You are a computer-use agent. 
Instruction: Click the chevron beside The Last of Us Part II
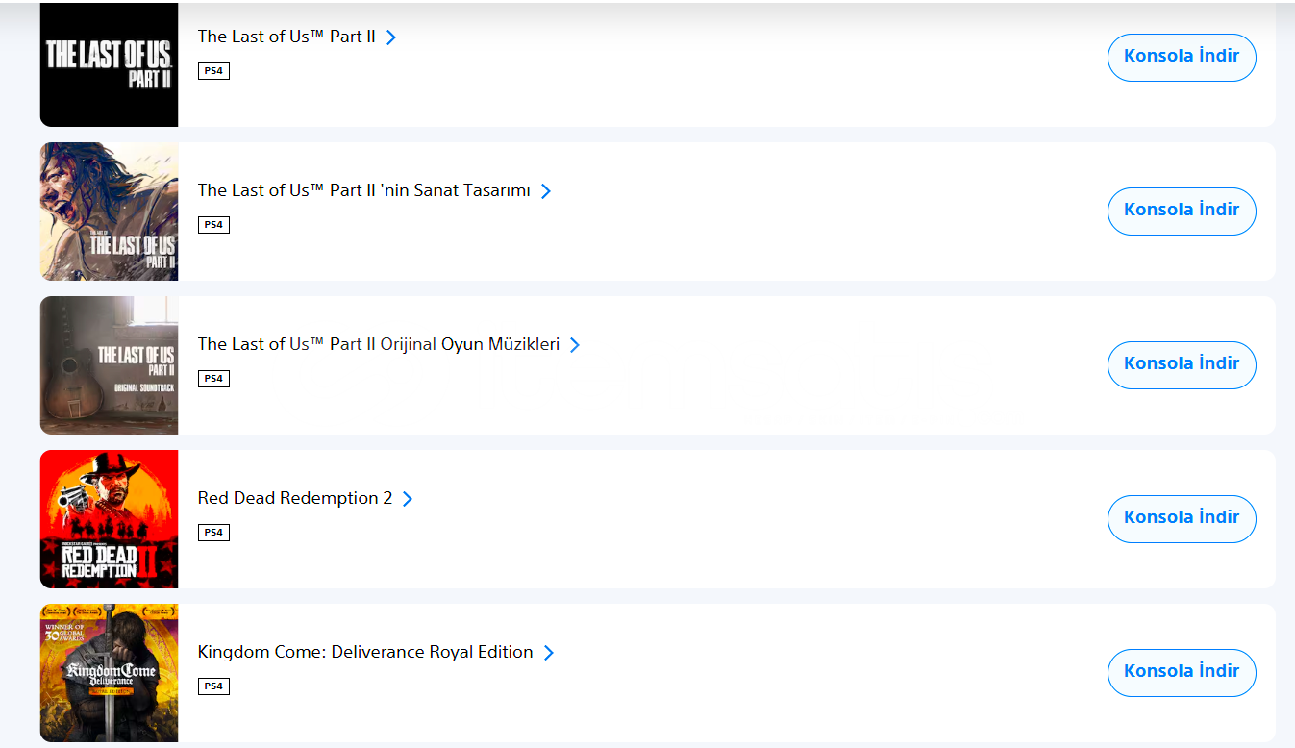point(391,37)
